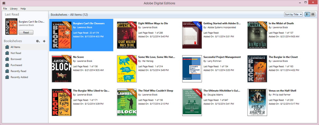Open the Help menu
This screenshot has width=319, height=125.
coord(23,9)
